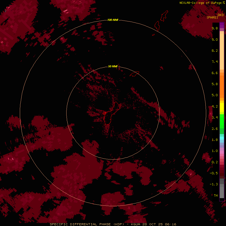Click the small island outline on 50 NMI ring
Viewport: 226px width, 226px height.
135,74
